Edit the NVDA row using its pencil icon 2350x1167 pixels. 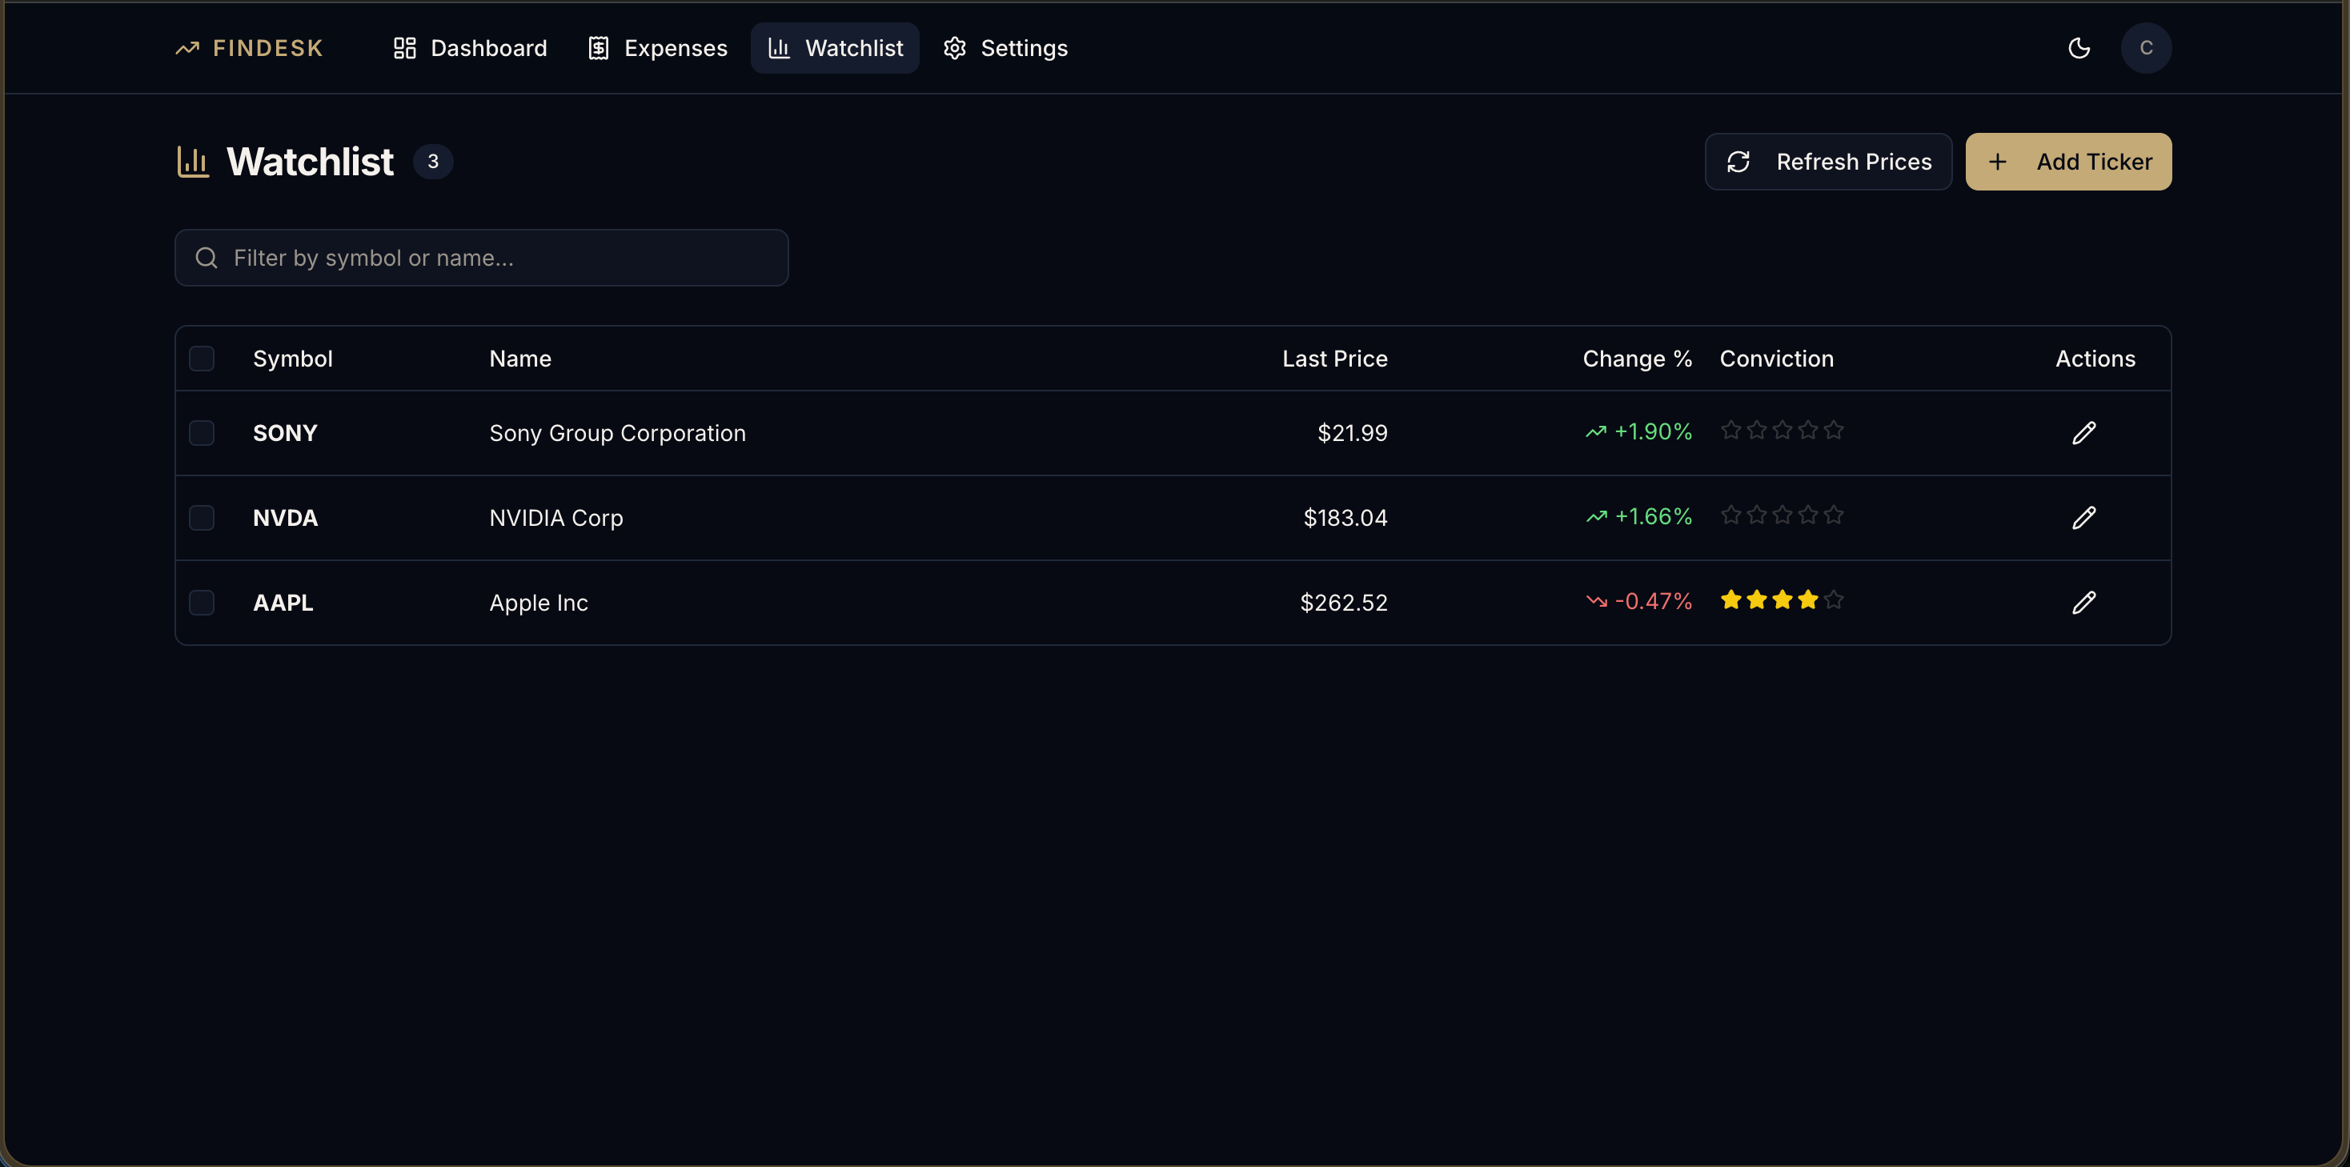pyautogui.click(x=2084, y=517)
